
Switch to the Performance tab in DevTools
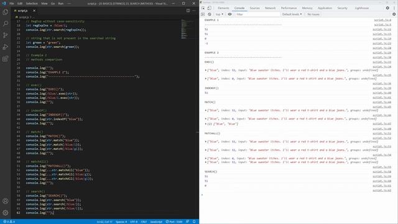click(289, 8)
